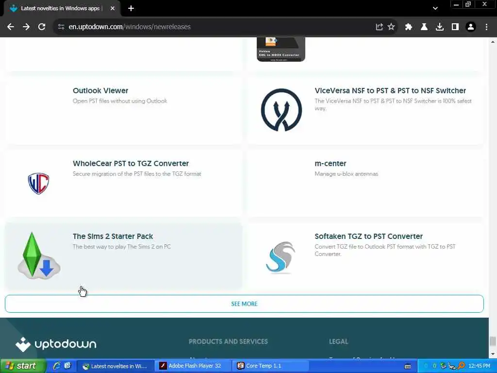
Task: Open the browser Downloads icon
Action: (439, 27)
